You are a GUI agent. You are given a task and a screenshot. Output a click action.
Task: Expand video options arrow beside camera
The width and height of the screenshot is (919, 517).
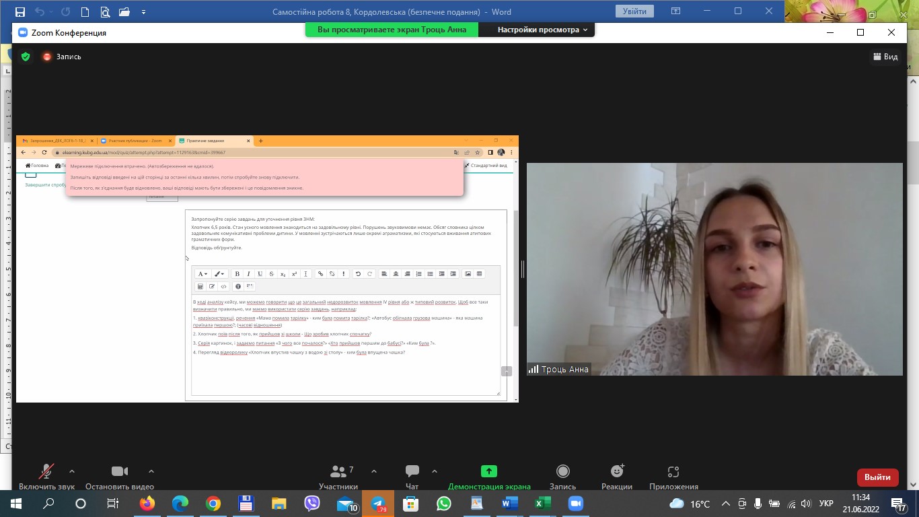click(x=151, y=471)
